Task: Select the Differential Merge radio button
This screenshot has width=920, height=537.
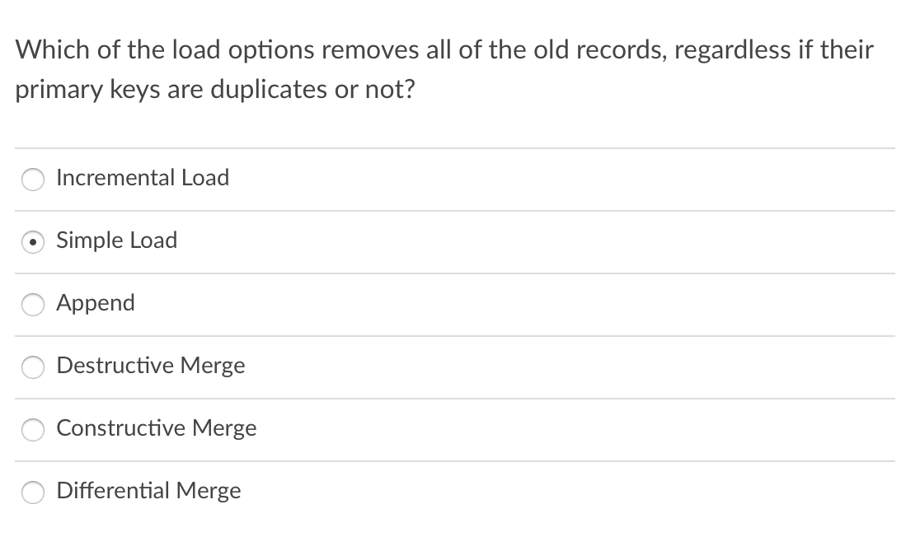Action: point(33,492)
